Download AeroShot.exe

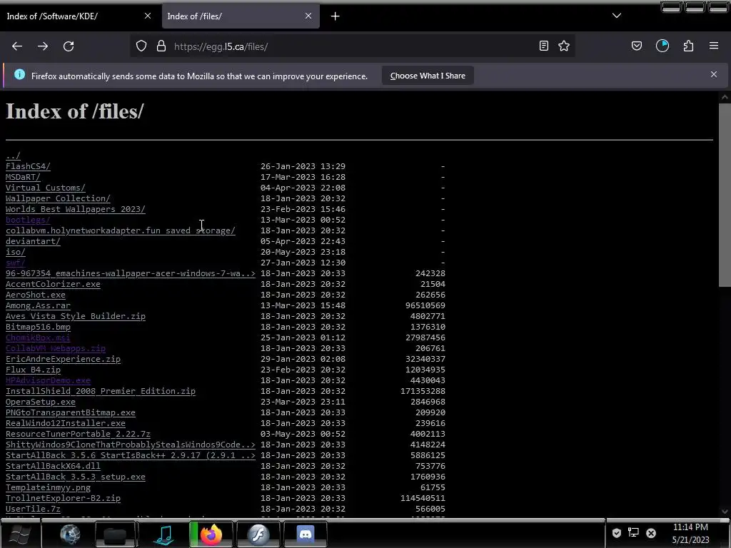click(x=36, y=295)
